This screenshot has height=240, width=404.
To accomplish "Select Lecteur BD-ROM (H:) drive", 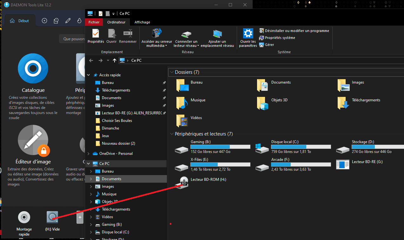I will click(x=201, y=183).
